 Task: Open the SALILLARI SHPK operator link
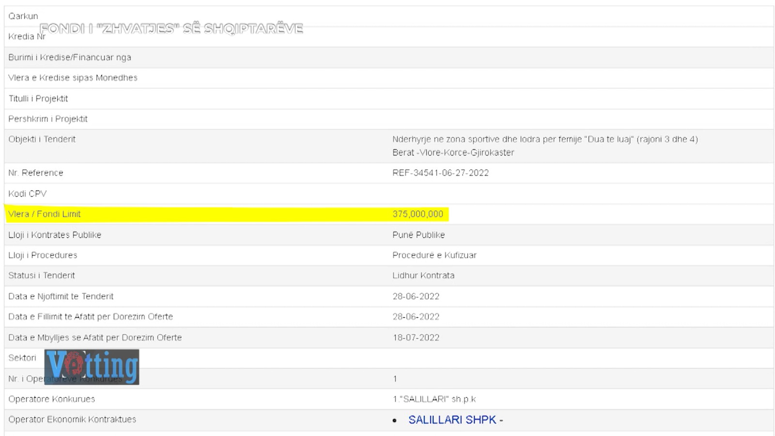click(452, 420)
